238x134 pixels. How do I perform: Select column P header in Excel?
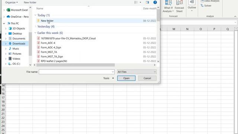point(214,29)
